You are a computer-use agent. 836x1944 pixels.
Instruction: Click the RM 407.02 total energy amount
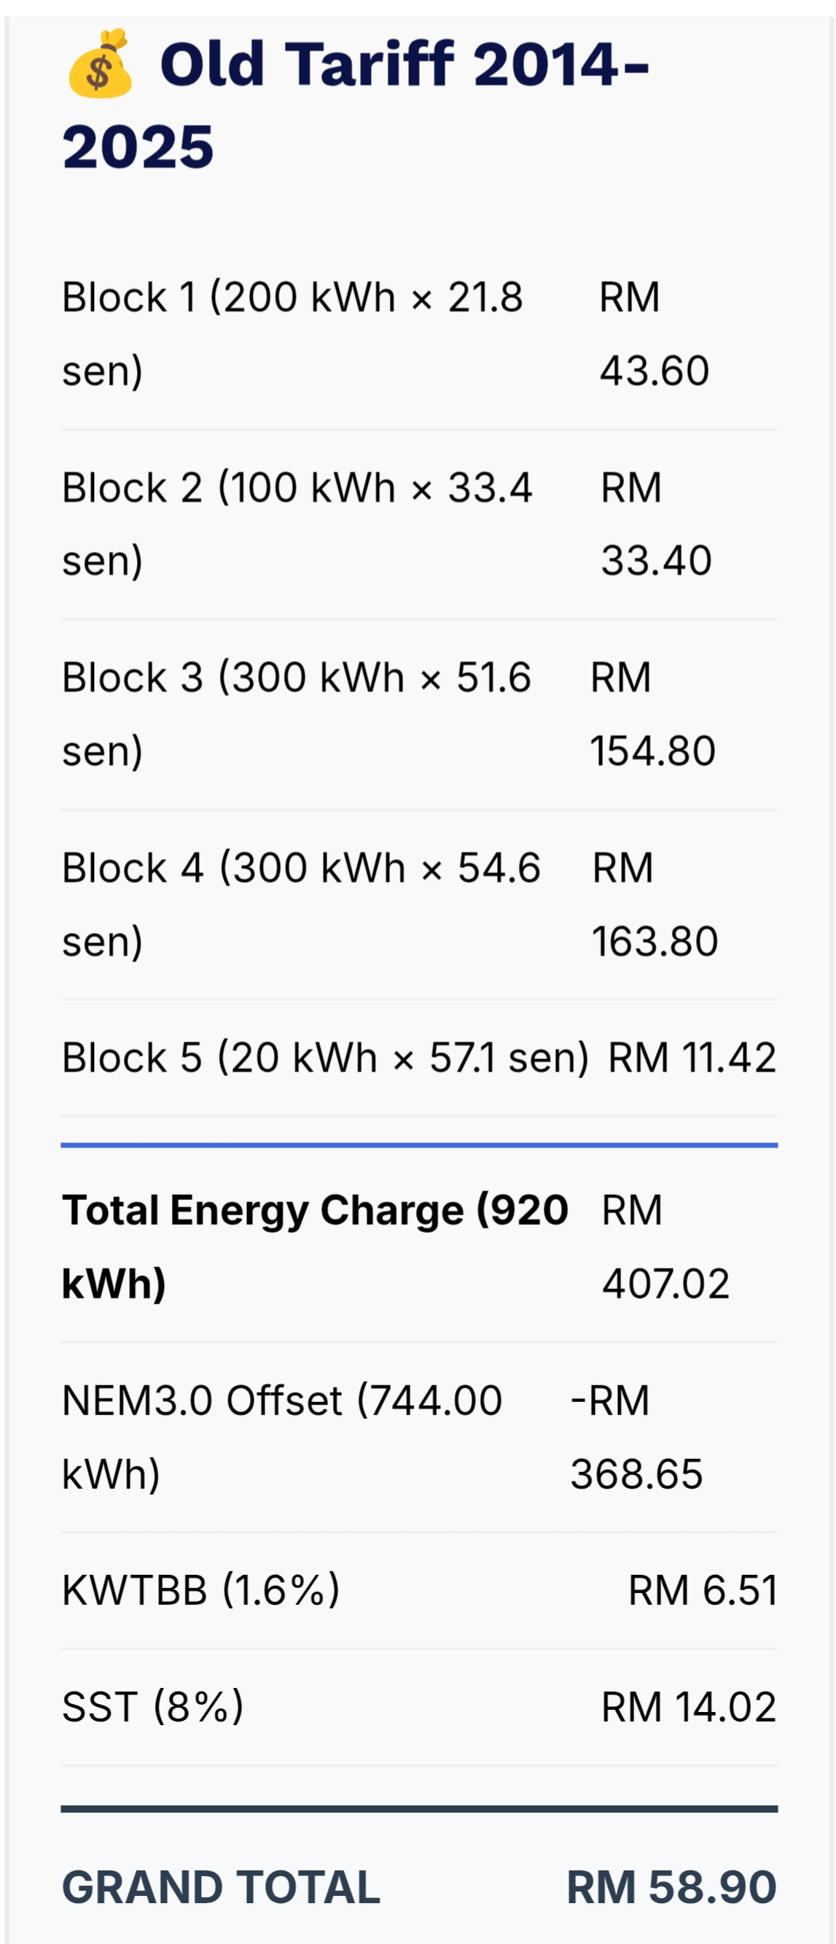[665, 1246]
